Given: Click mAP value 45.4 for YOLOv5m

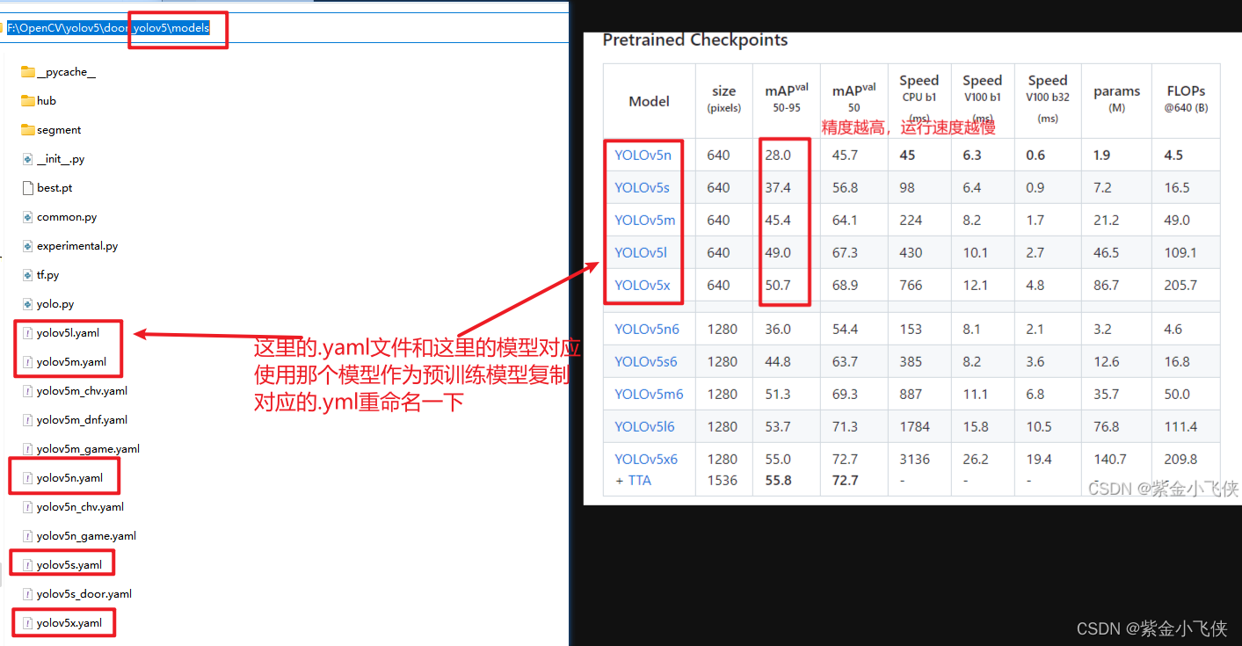Looking at the screenshot, I should (778, 220).
